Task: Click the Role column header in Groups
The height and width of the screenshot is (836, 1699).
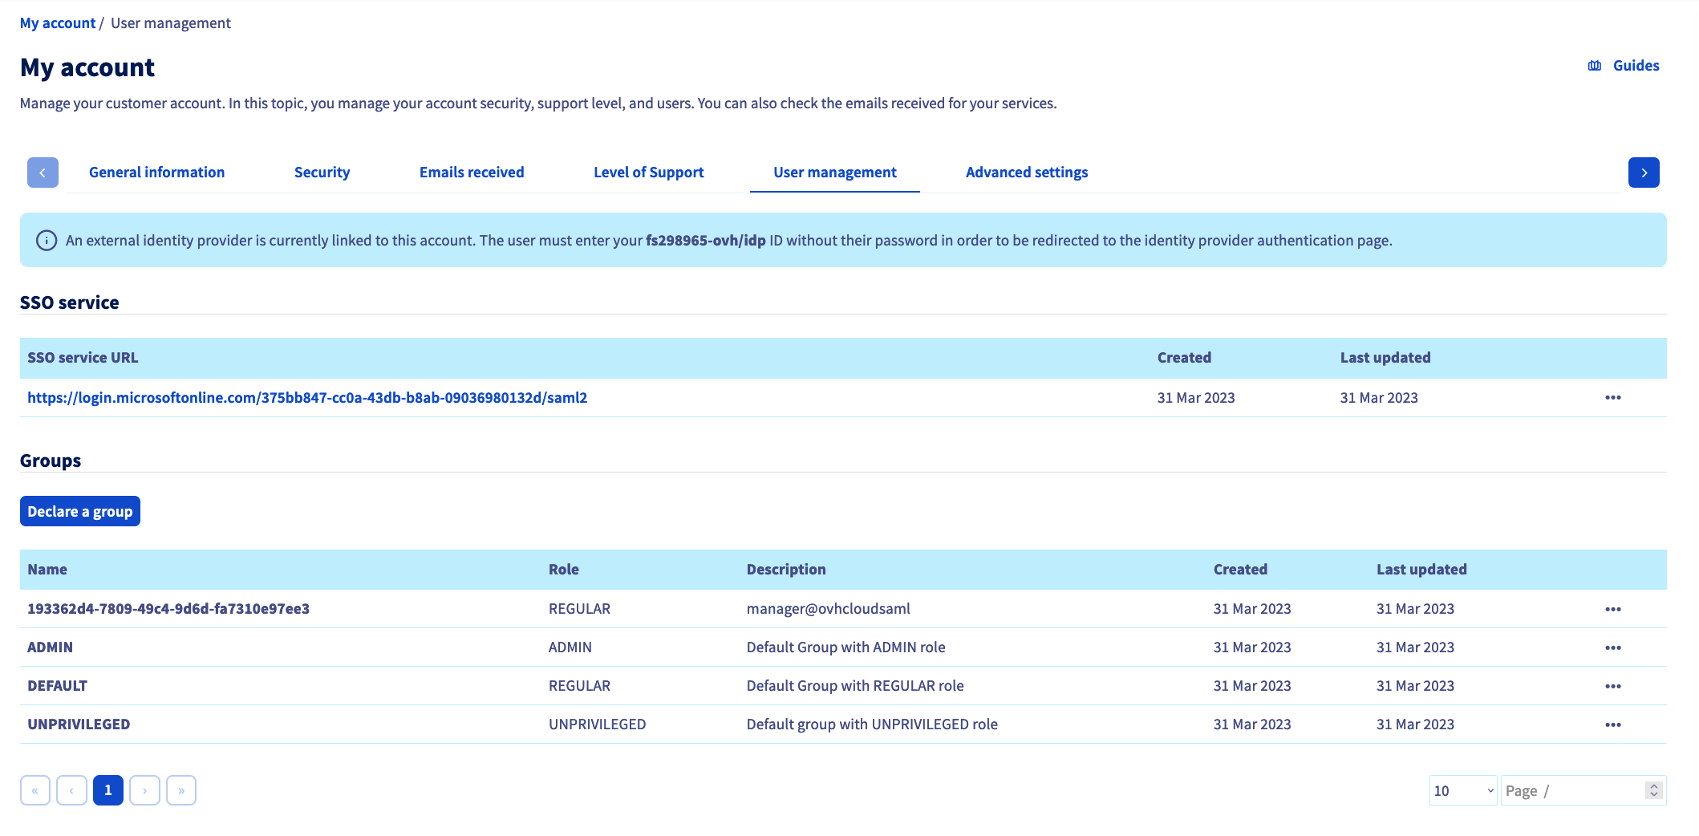Action: [x=564, y=570]
